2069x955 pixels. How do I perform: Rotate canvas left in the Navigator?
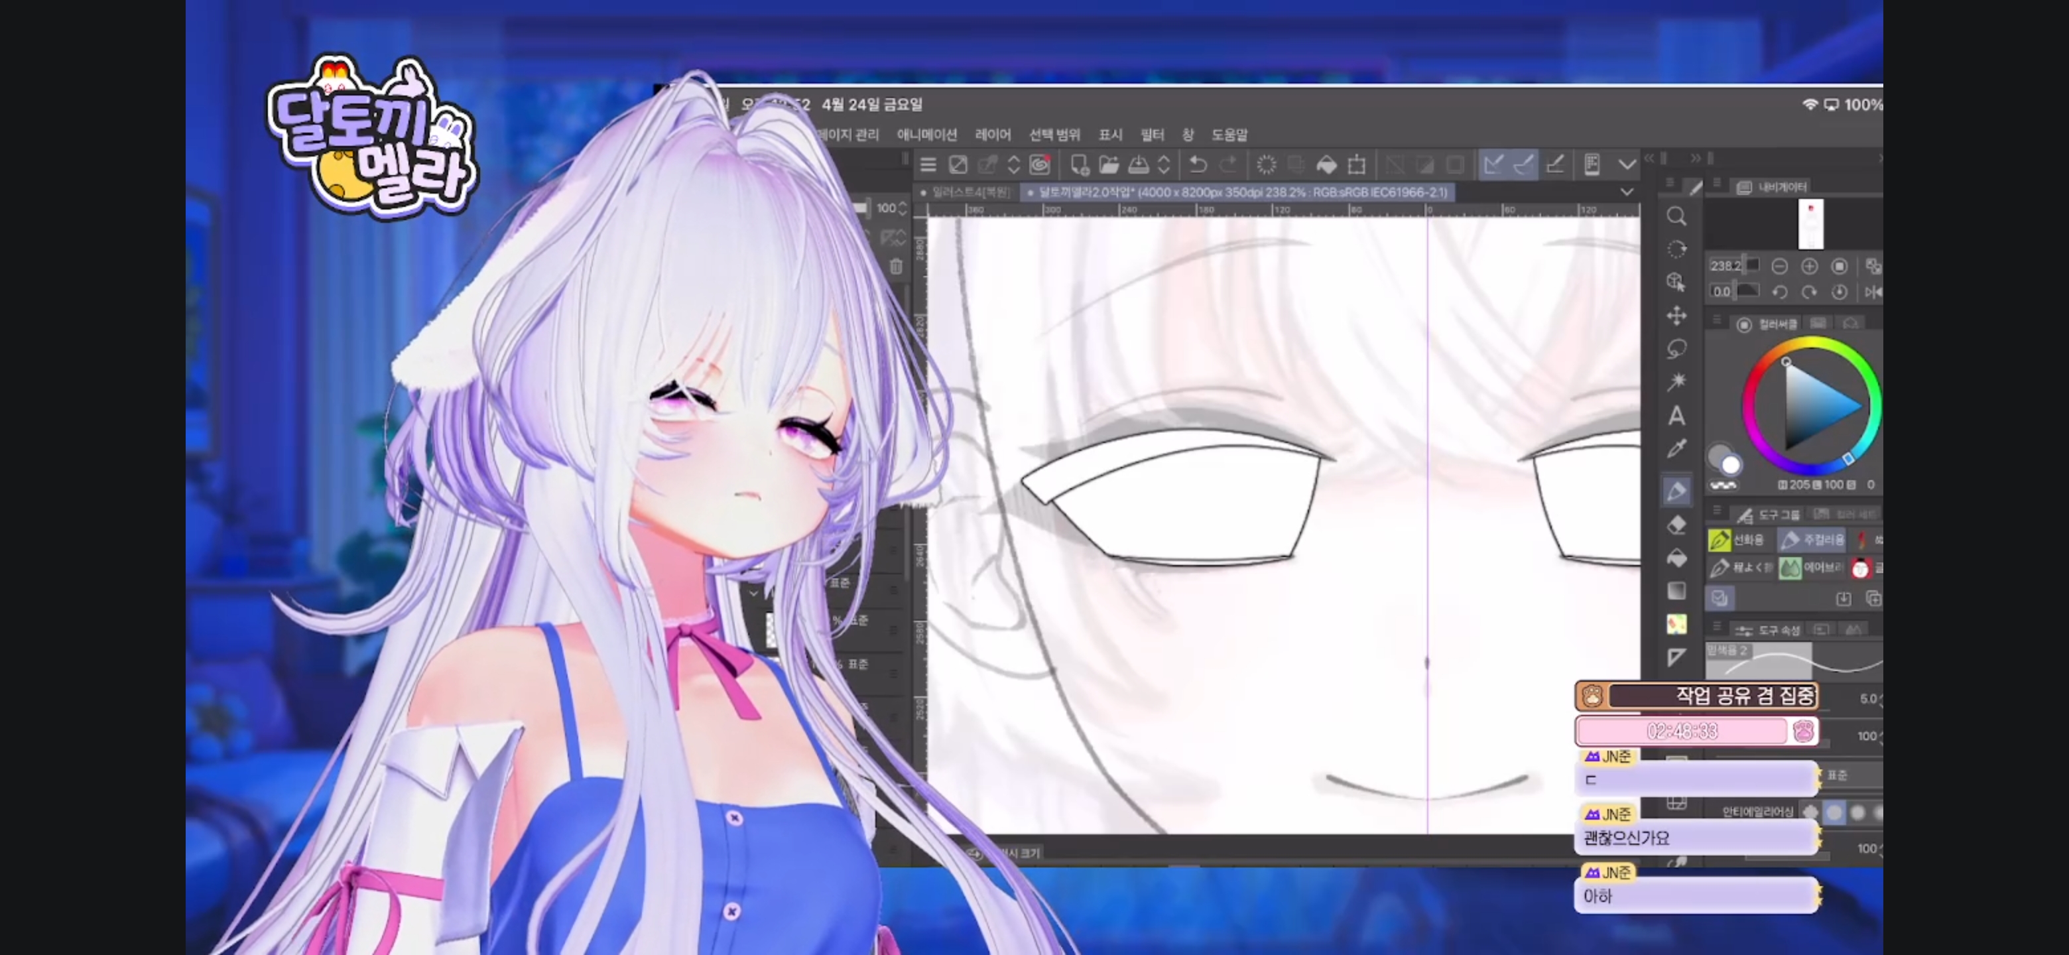(1780, 292)
